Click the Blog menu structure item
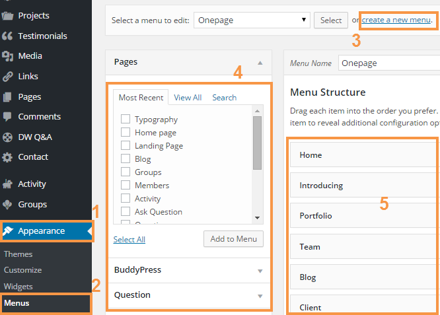Viewport: 440px width, 315px height. (365, 277)
